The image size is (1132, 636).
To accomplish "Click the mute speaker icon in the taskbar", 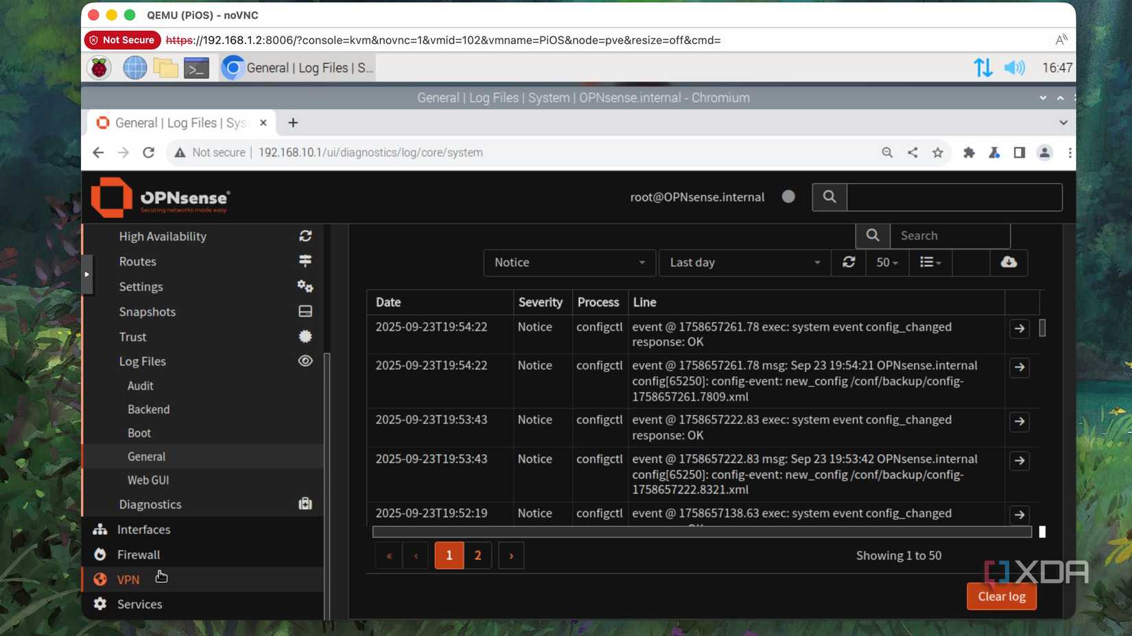I will tap(1015, 67).
